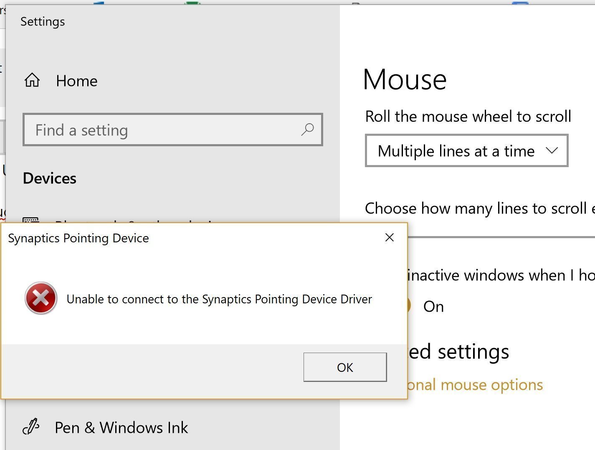Viewport: 595px width, 450px height.
Task: Click the 'Unable to connect' error message text
Action: click(x=219, y=299)
